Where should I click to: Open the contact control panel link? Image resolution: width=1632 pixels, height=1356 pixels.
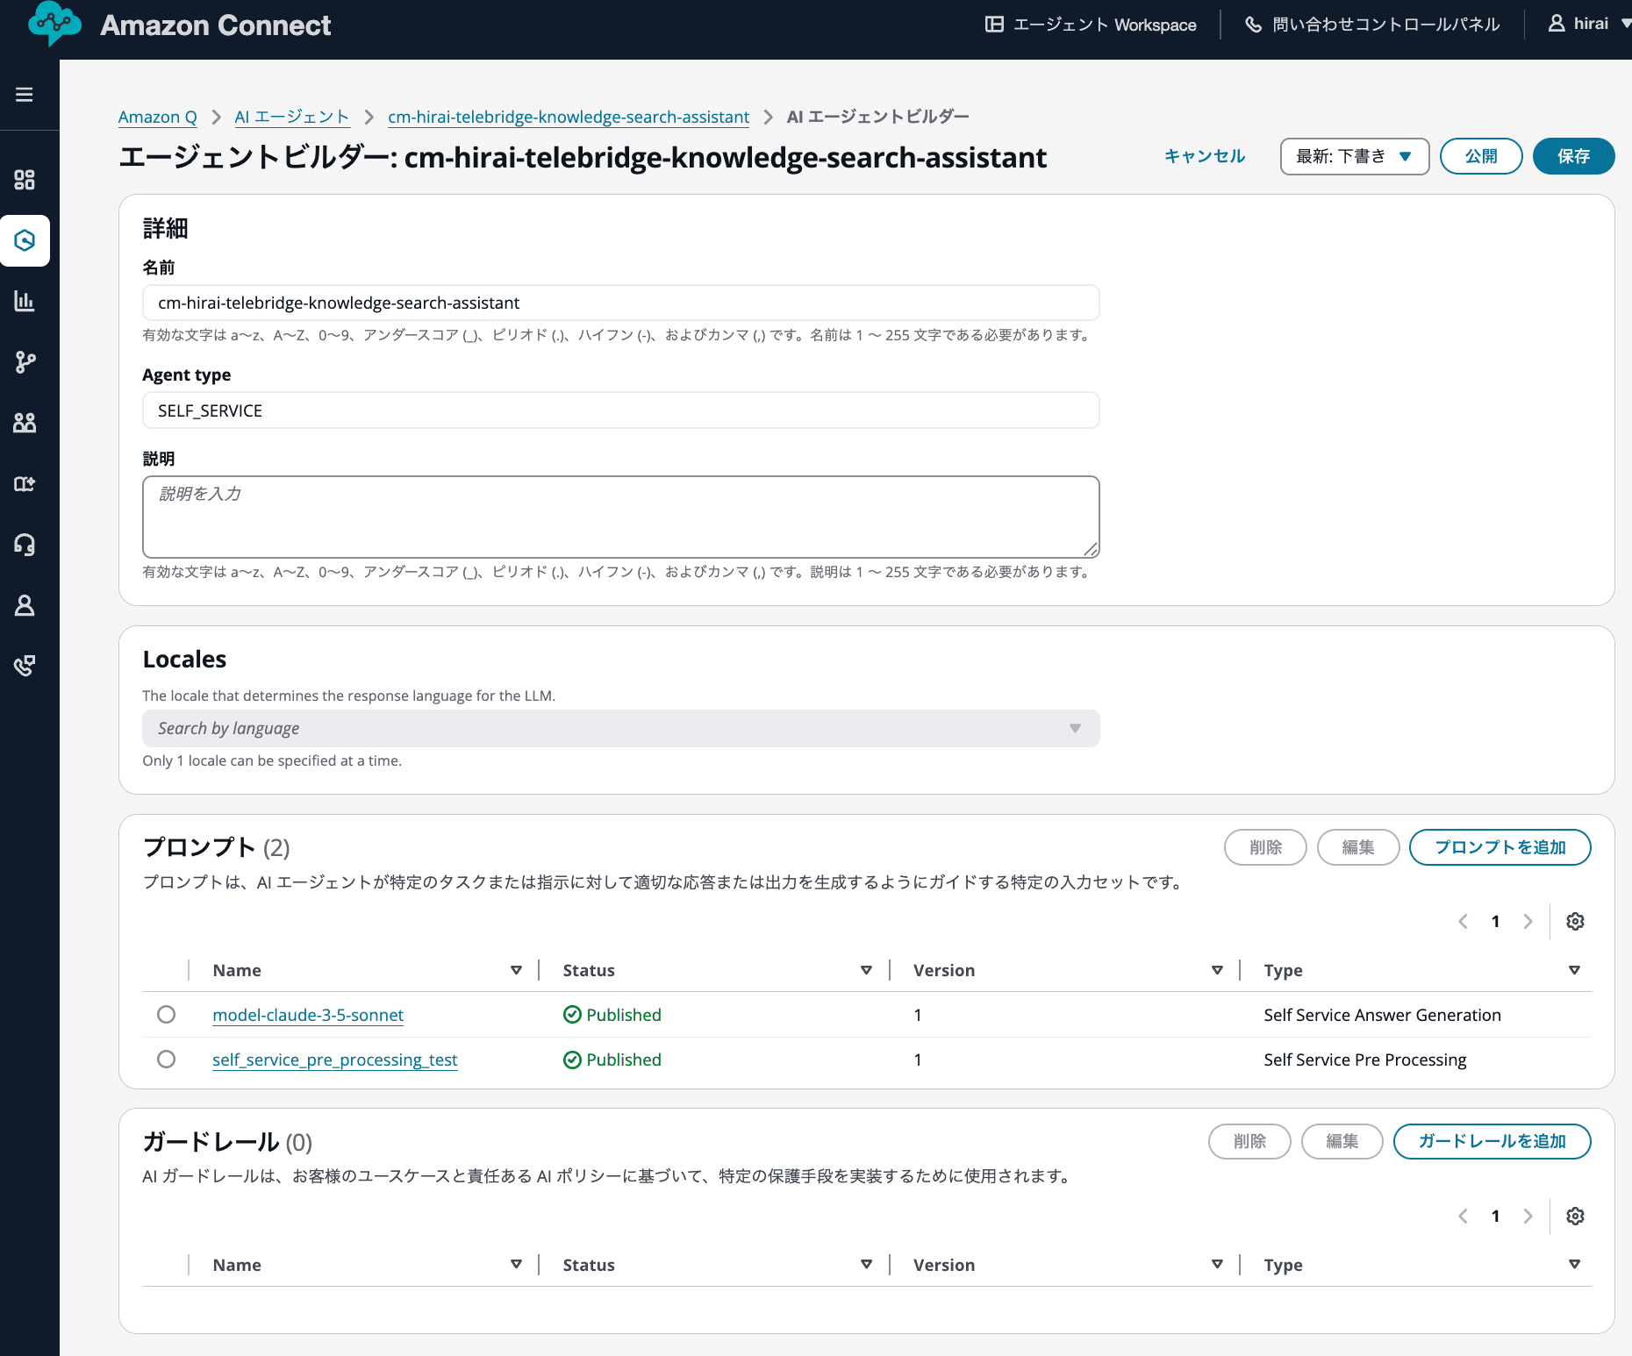[1372, 25]
